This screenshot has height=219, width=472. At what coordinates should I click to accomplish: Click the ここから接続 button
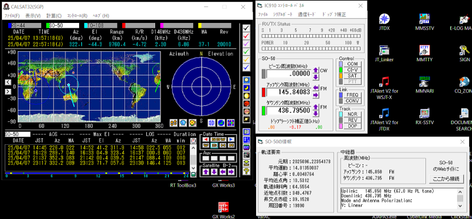[446, 179]
